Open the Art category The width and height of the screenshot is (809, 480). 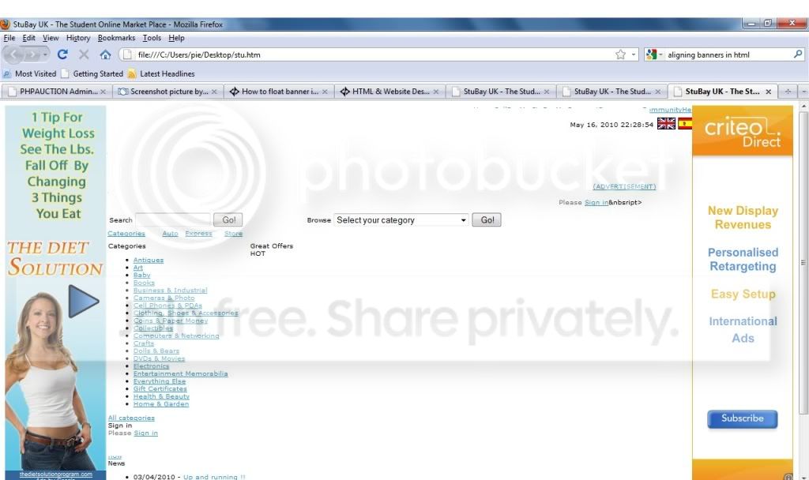coord(137,268)
